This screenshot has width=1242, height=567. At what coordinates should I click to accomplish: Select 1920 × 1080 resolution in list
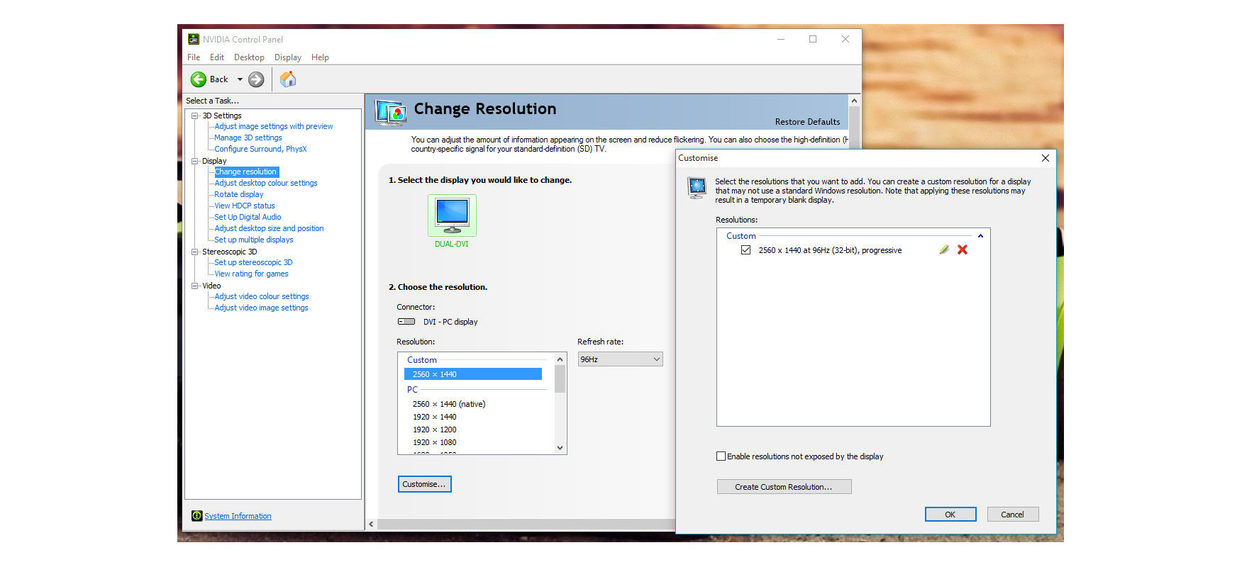pos(434,442)
